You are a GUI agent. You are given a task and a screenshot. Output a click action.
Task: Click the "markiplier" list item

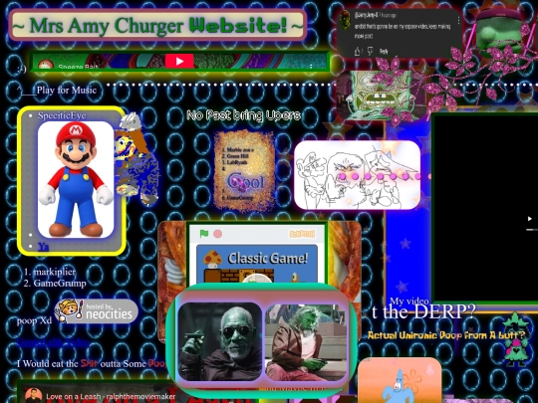pyautogui.click(x=54, y=272)
